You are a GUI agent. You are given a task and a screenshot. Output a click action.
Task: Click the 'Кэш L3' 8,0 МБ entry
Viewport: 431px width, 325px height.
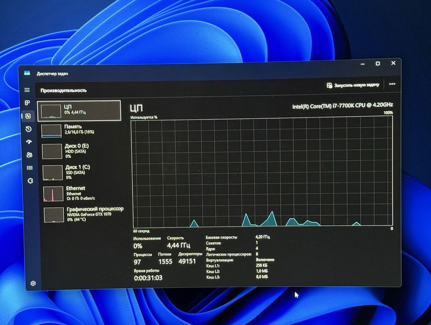coord(237,277)
